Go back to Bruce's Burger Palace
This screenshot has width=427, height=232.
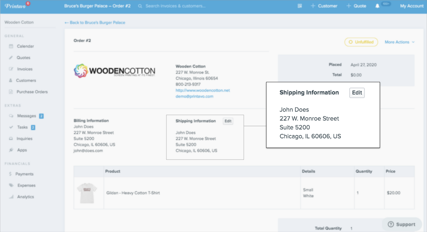tap(95, 22)
